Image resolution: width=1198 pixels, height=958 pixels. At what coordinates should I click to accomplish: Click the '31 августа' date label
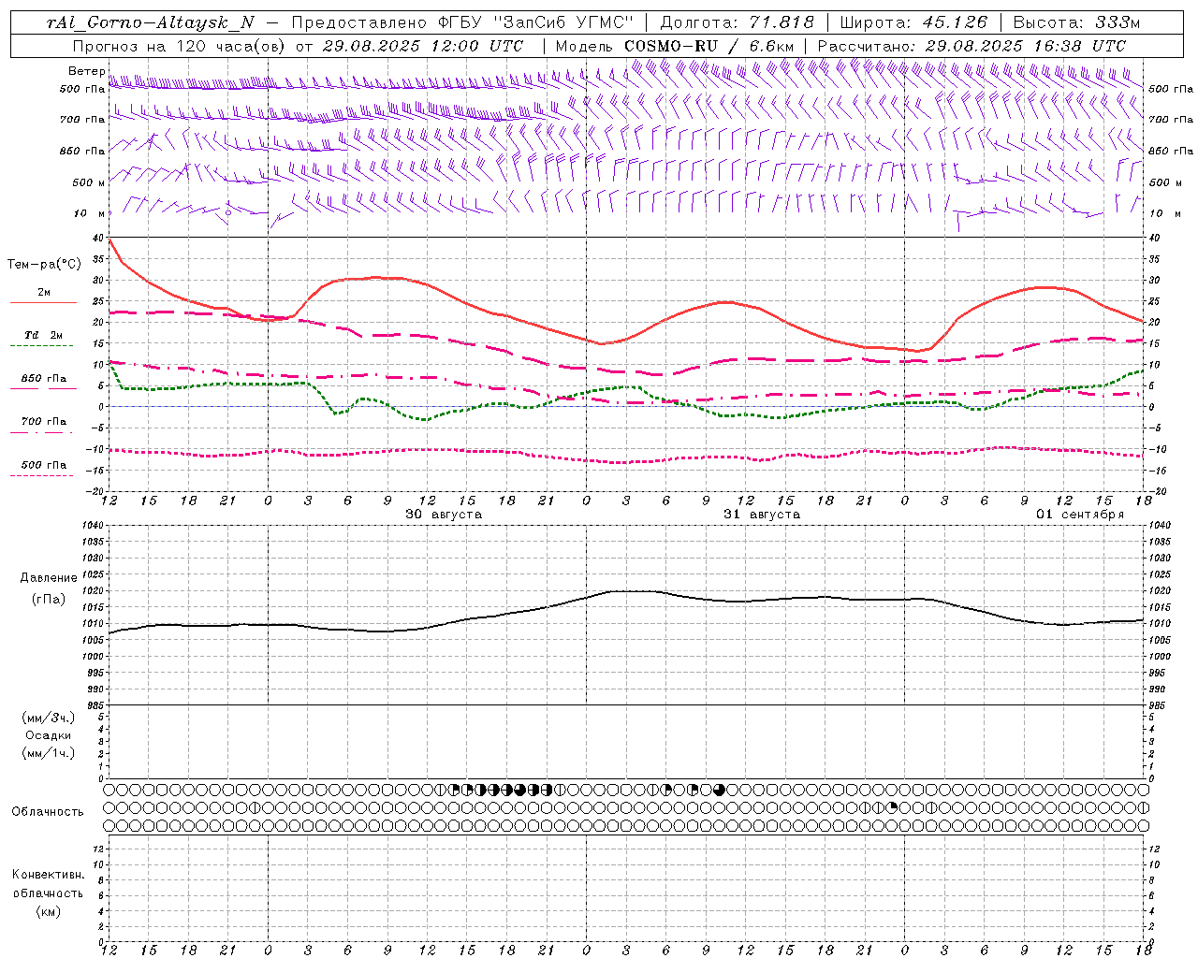click(762, 515)
